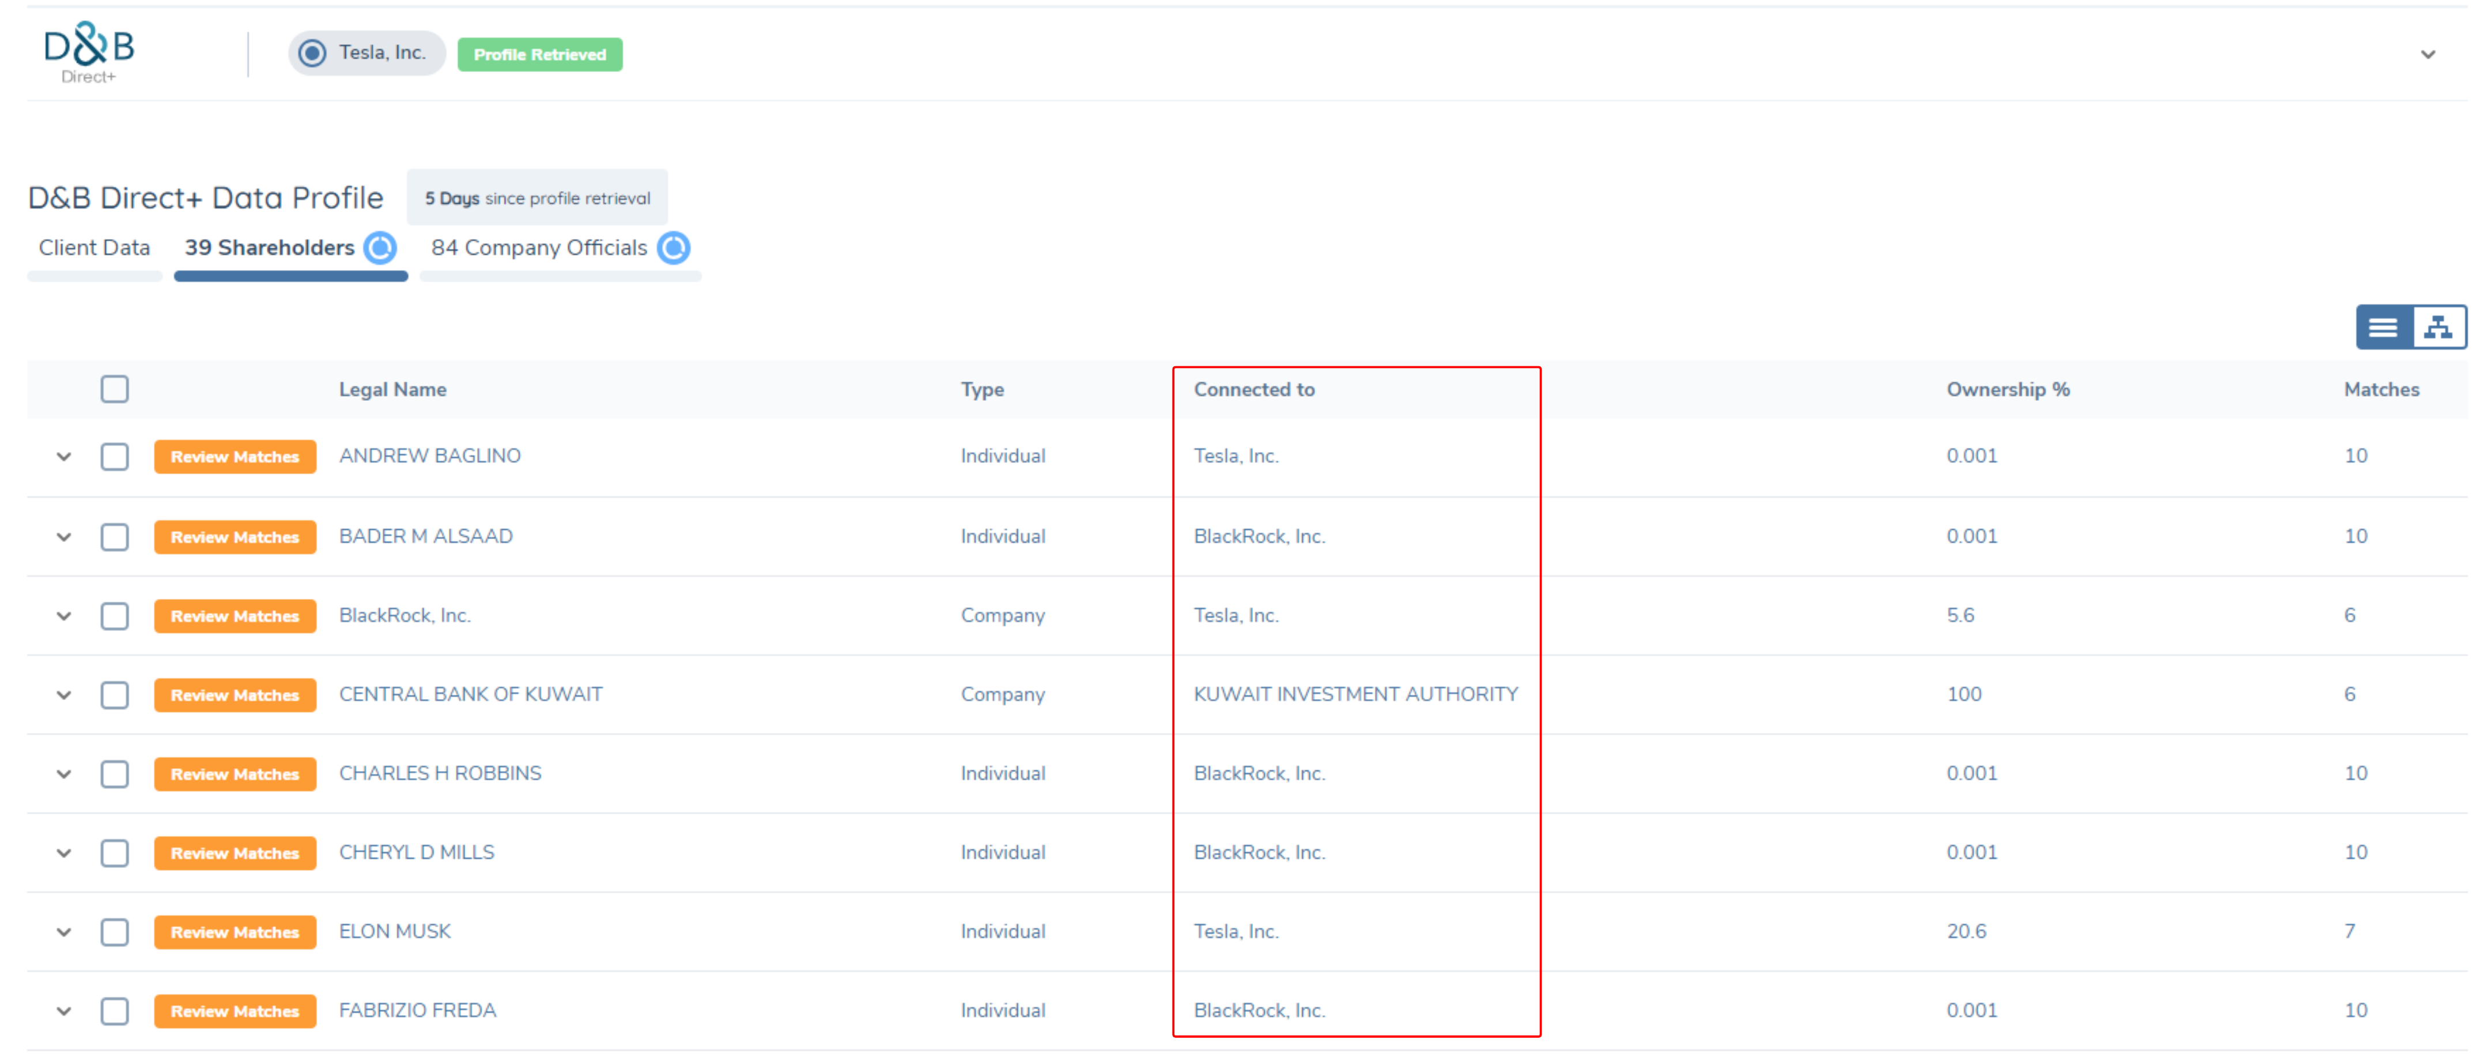Open the 84 Company Officials tab

click(538, 248)
